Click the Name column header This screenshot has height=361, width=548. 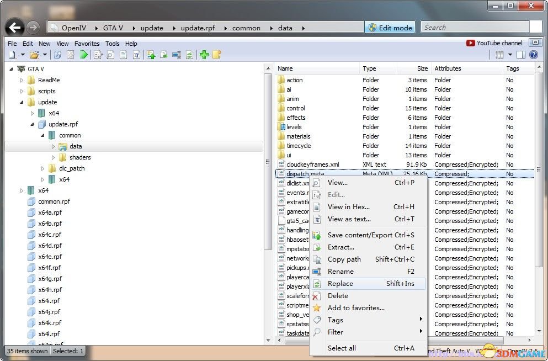(x=317, y=68)
